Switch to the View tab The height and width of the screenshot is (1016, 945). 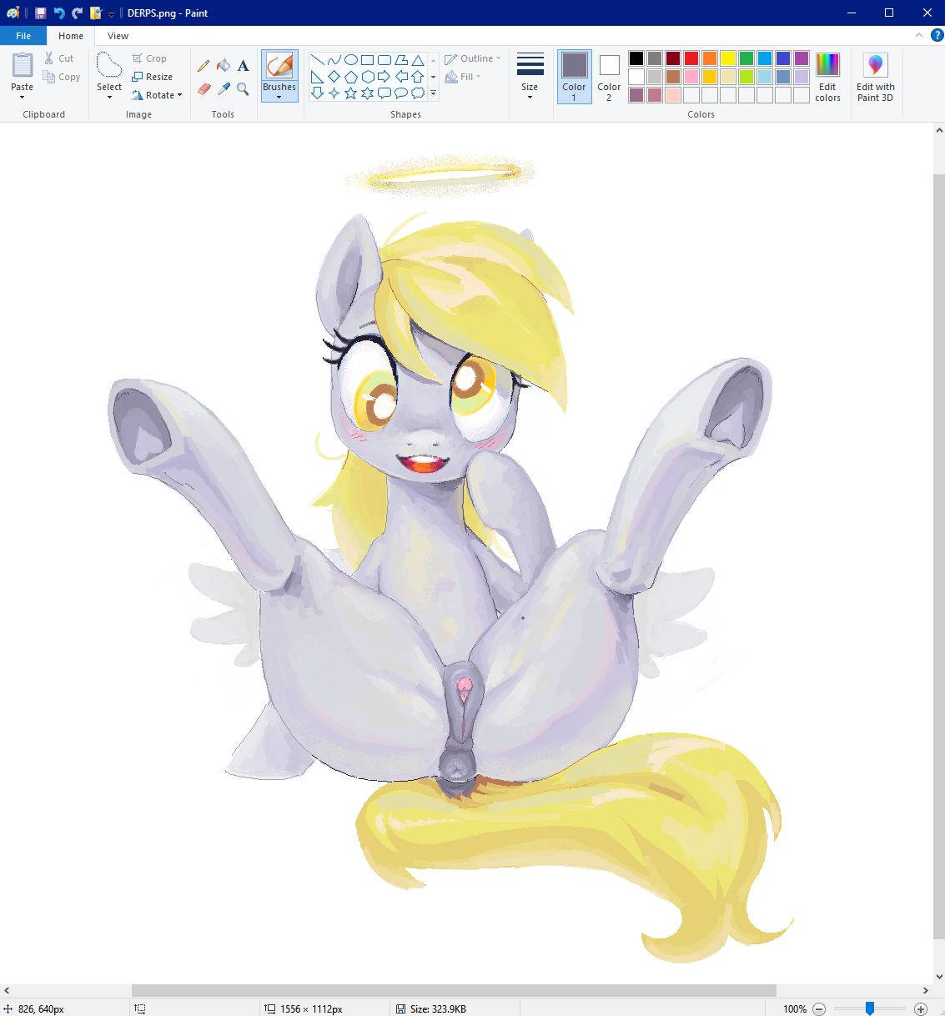(118, 36)
